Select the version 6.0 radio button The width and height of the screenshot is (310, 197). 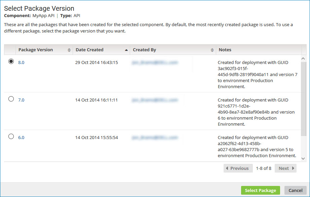tap(10, 136)
